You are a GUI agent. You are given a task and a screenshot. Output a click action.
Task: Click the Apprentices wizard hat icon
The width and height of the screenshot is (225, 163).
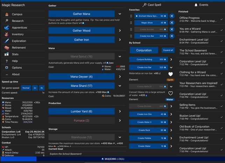click(x=7, y=27)
